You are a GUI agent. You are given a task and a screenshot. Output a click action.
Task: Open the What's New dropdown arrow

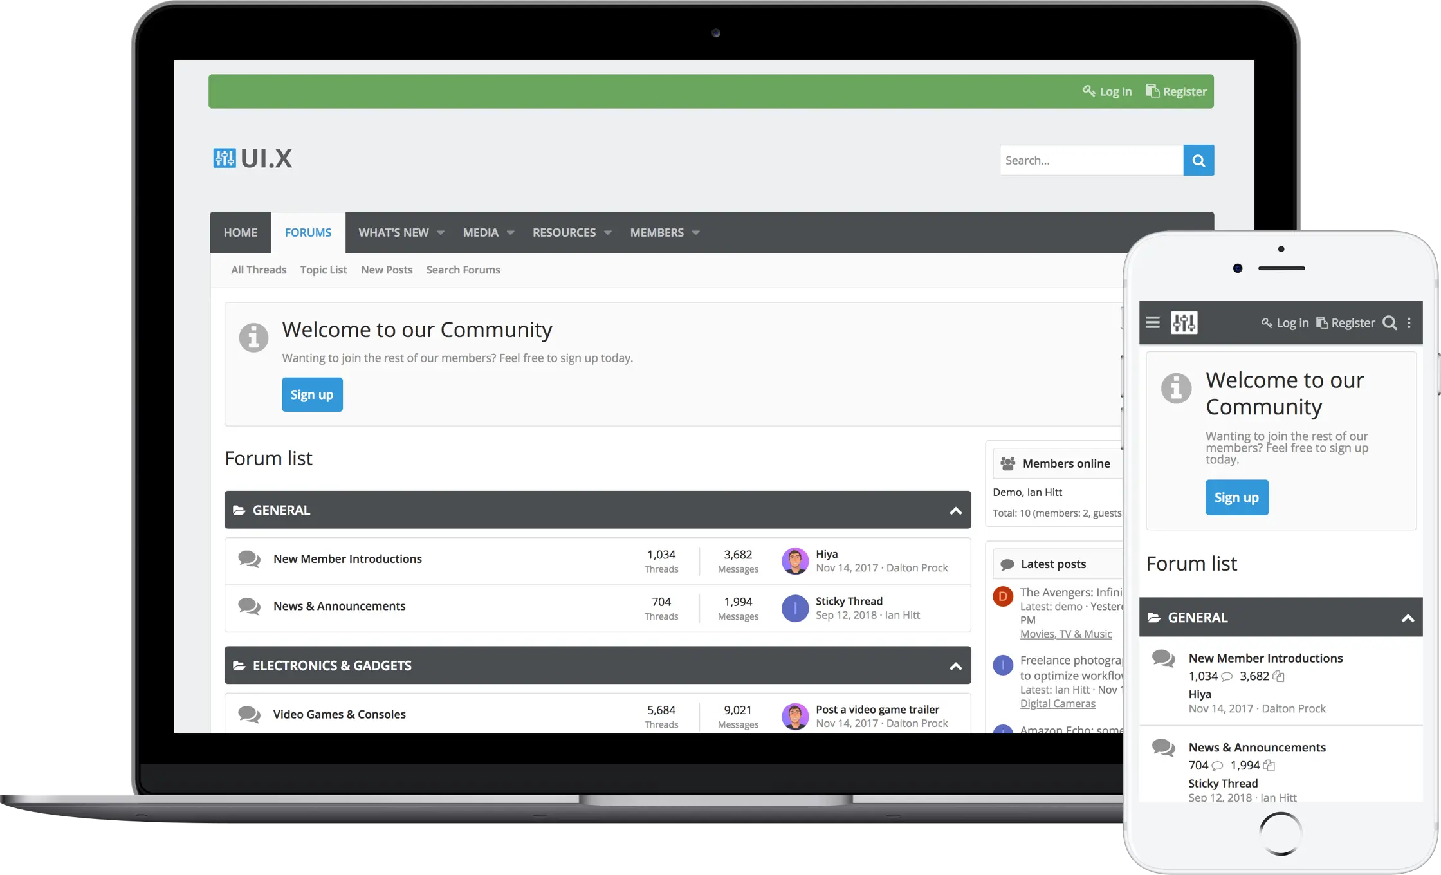(441, 233)
